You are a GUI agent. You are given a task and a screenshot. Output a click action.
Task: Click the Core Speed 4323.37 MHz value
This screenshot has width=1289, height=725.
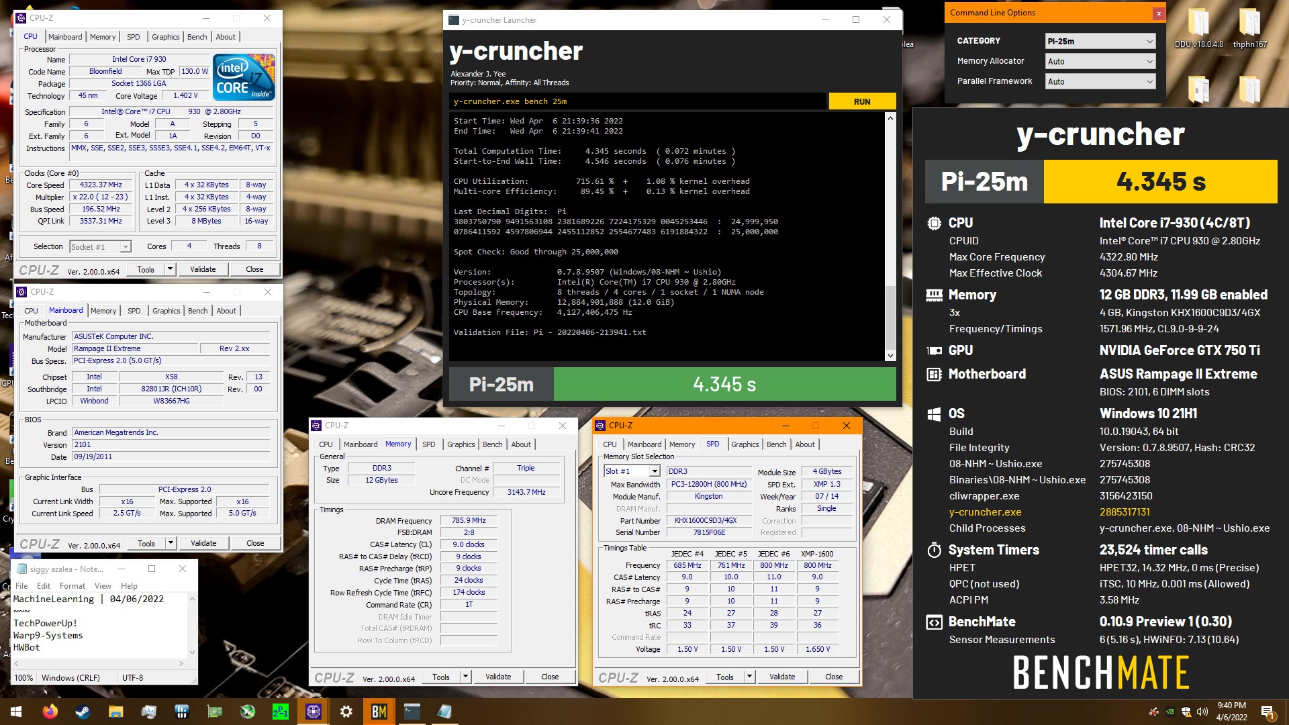101,185
